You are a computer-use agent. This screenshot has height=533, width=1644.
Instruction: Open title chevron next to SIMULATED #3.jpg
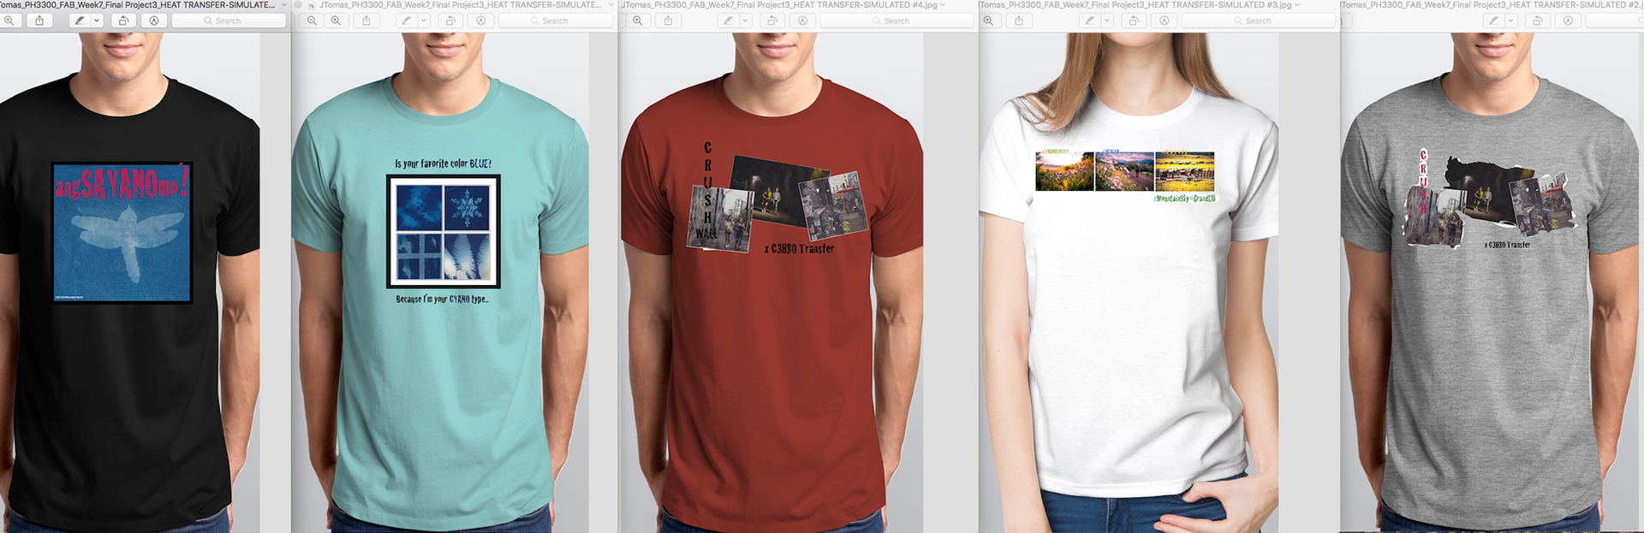click(1297, 5)
